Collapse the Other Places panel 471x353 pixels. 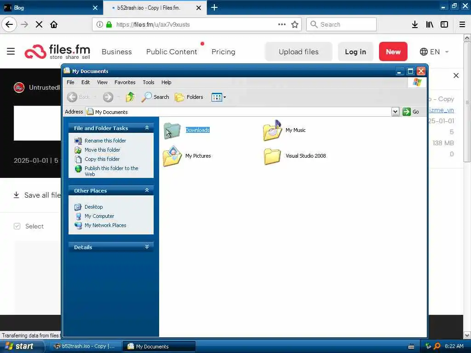(x=147, y=190)
